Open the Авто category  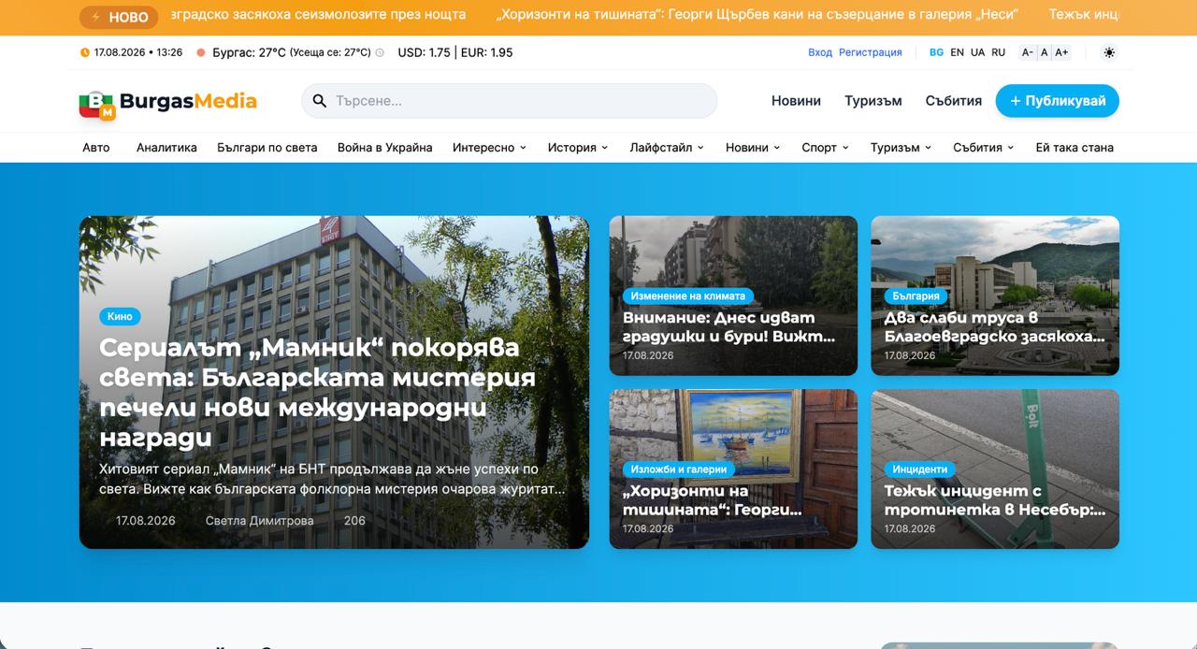point(96,148)
